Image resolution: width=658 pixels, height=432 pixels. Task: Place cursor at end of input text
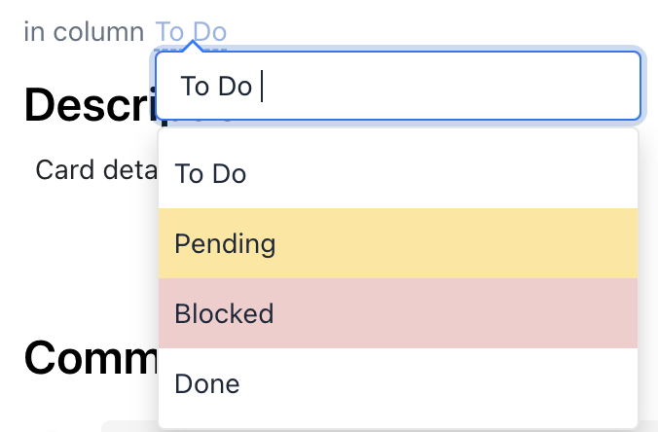coord(263,87)
